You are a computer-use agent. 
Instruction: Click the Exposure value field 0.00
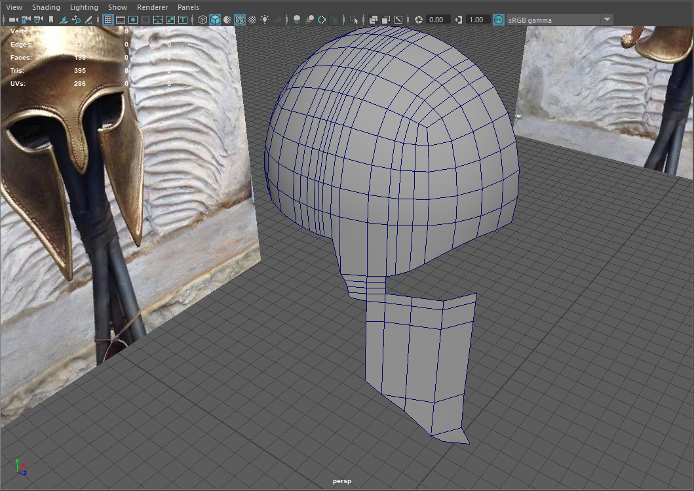[437, 20]
